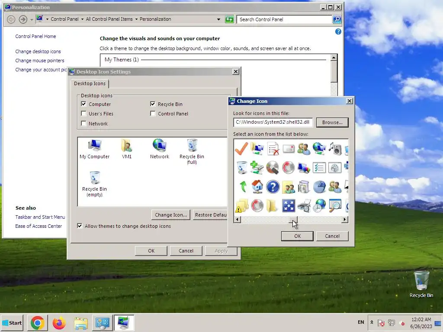
Task: Select the VM1 user folder preview
Action: pos(127,149)
